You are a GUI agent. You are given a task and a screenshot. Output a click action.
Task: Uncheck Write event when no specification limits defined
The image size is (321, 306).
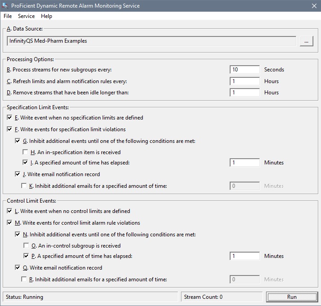[9, 117]
